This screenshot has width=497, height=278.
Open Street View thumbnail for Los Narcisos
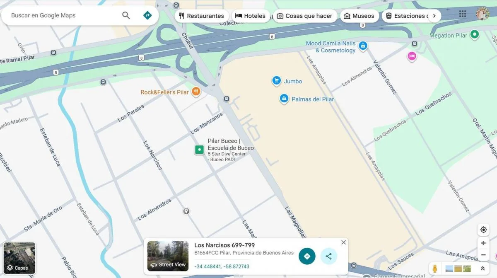pos(168,256)
